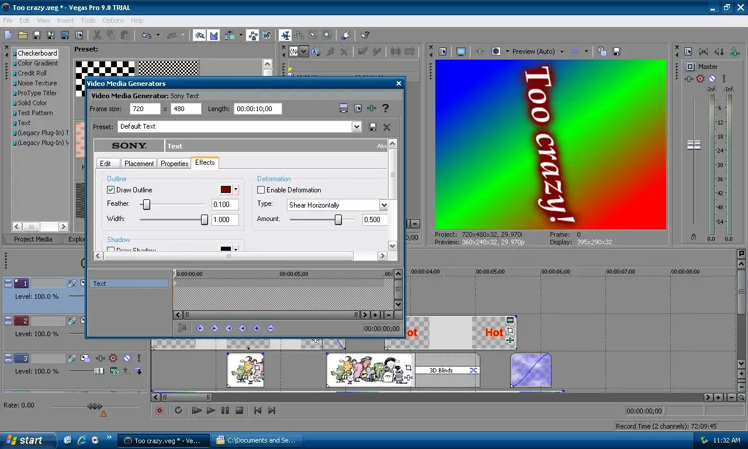This screenshot has height=449, width=748.
Task: Click the Play button in transport
Action: pos(211,410)
